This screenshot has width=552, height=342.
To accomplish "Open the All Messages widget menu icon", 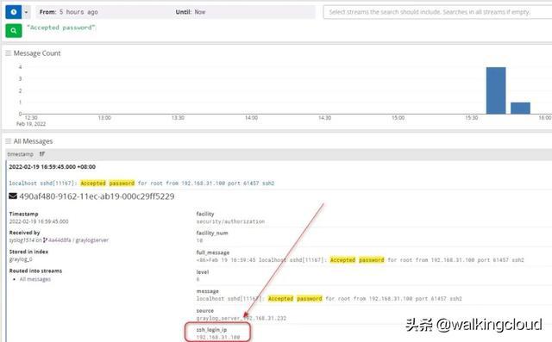I will coord(8,141).
